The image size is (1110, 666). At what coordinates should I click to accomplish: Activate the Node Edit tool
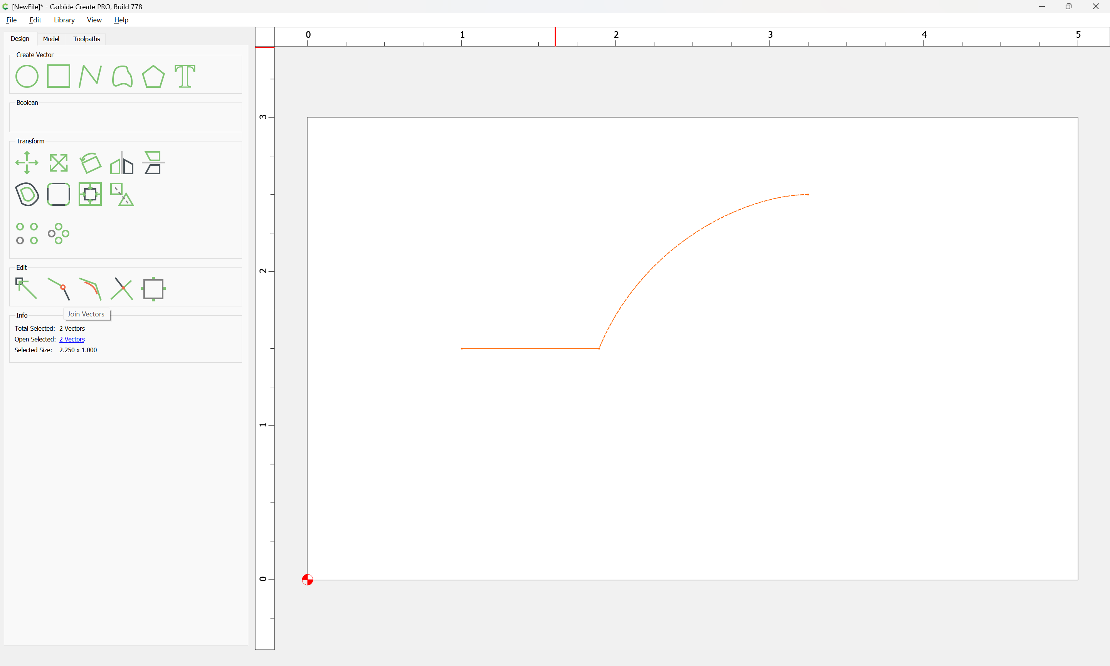tap(27, 289)
